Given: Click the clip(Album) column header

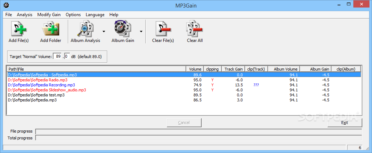Looking at the screenshot, I should pyautogui.click(x=346, y=69).
